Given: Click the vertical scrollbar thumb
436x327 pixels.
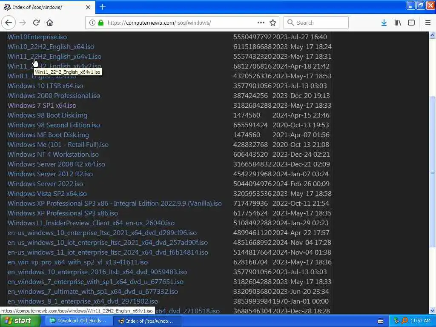Looking at the screenshot, I should pos(432,172).
